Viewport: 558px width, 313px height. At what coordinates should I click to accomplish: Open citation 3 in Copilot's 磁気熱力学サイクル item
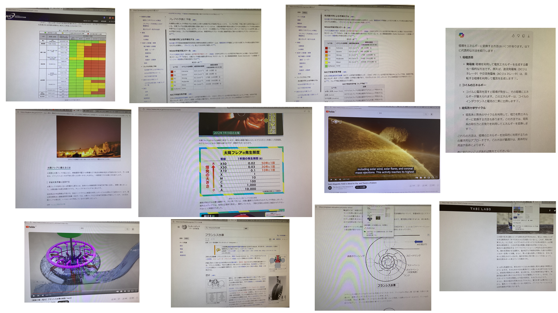tap(470, 129)
